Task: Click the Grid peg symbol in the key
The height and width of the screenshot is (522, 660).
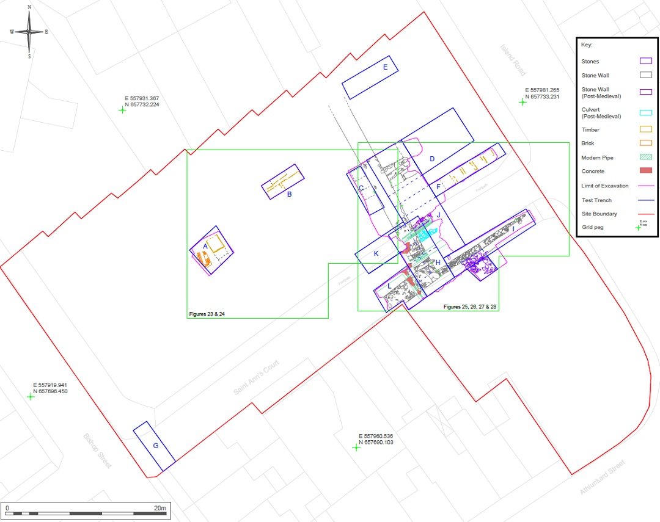Action: coord(639,227)
